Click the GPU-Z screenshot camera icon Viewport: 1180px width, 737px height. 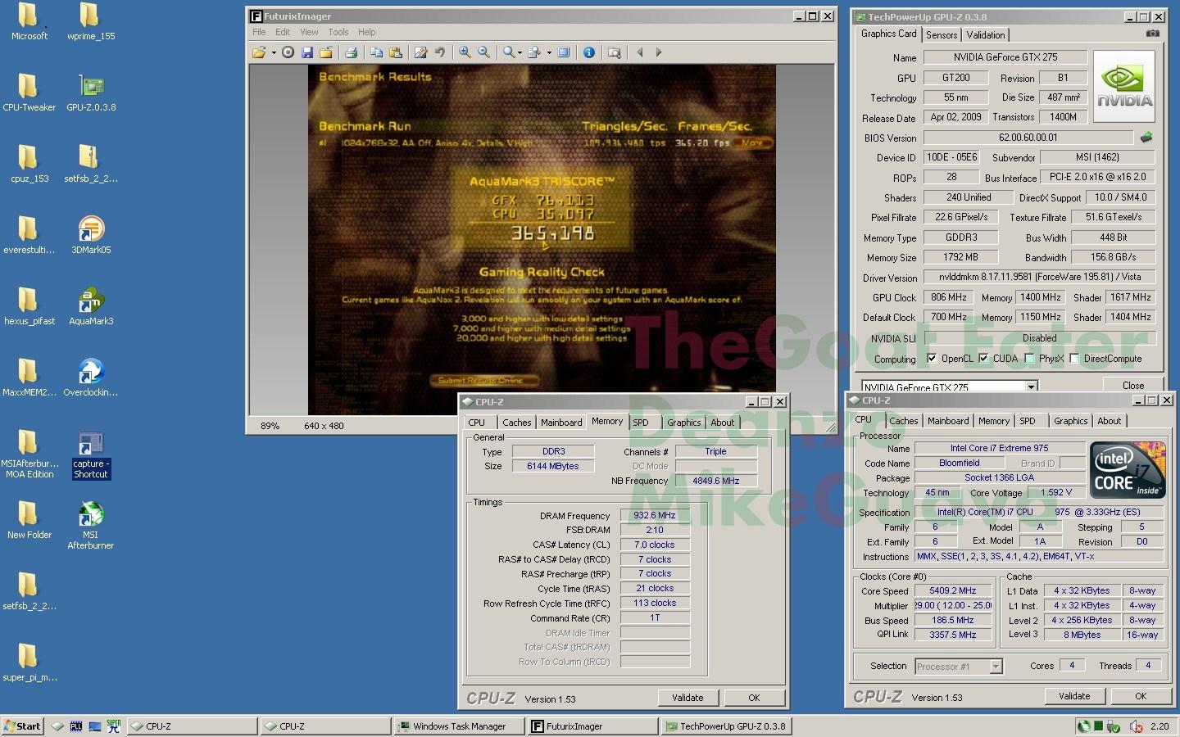point(1153,34)
